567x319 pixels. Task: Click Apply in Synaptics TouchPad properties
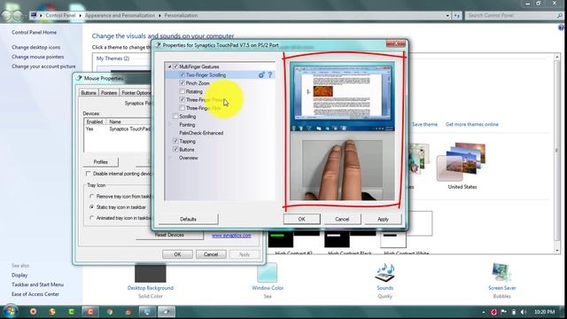[x=383, y=219]
